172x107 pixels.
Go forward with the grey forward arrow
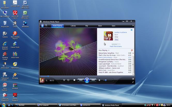pyautogui.click(x=46, y=26)
